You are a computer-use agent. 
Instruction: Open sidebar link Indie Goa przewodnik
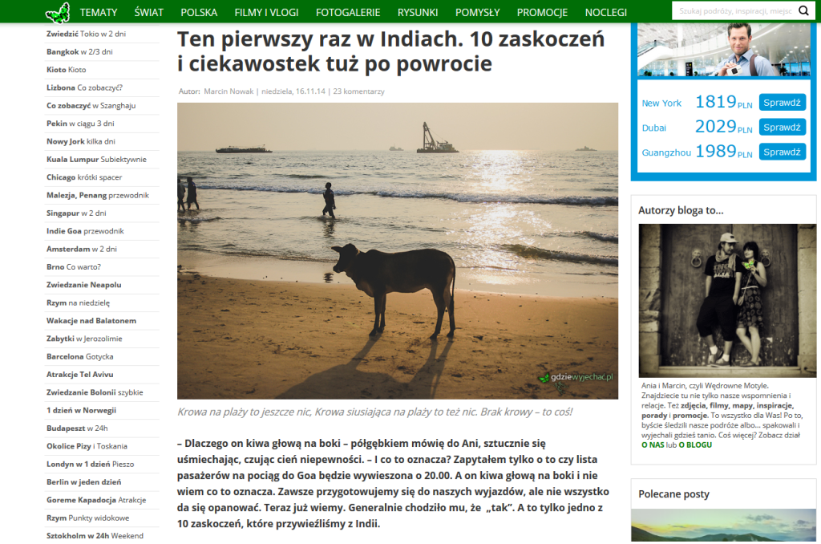[85, 231]
